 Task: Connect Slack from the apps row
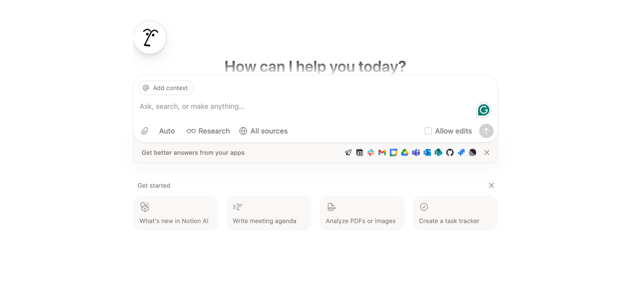(371, 153)
